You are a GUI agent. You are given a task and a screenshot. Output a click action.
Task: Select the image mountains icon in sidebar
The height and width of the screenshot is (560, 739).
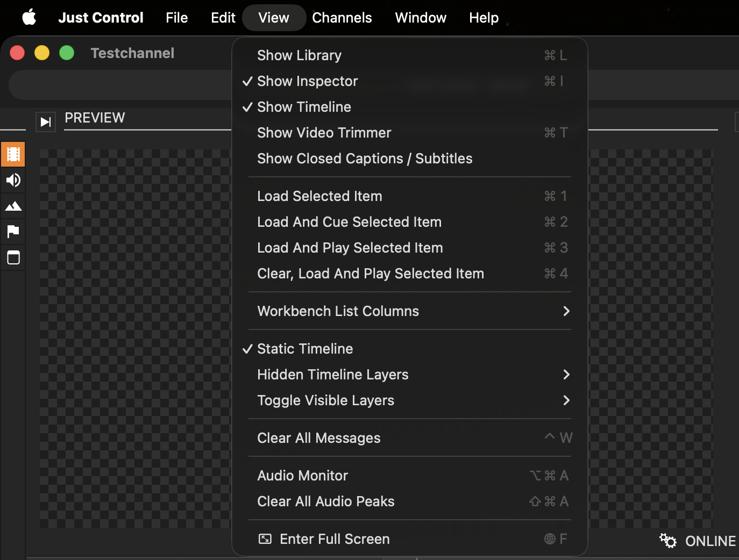[x=13, y=206]
